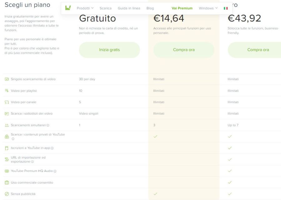This screenshot has width=281, height=200.
Task: Go to Guida in linea
Action: tap(129, 8)
